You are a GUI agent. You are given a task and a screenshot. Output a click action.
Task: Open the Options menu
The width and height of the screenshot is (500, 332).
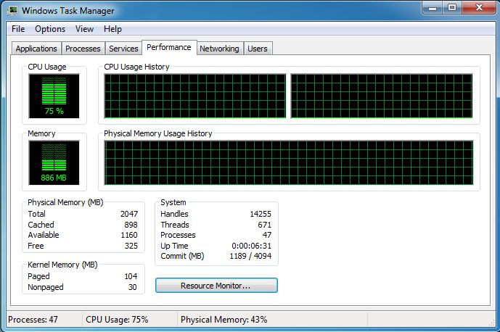50,29
